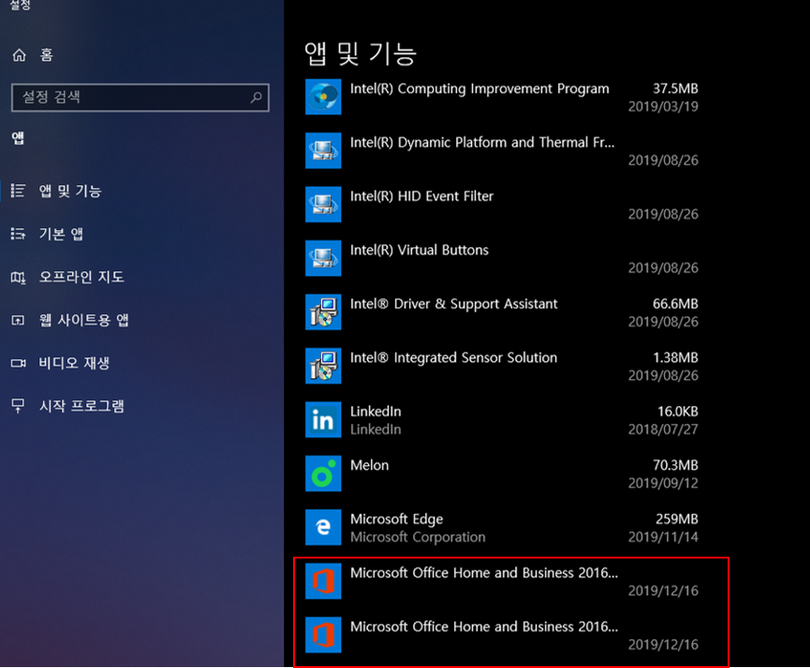Viewport: 810px width, 668px height.
Task: Click the 비디오 재생 camera icon
Action: (18, 363)
